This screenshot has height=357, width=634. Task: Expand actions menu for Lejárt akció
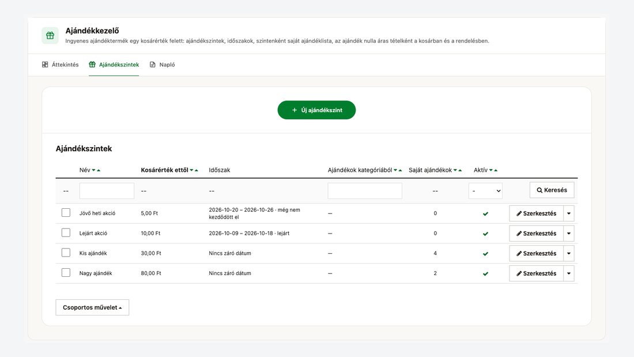coord(569,234)
